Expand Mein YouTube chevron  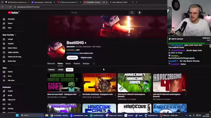15,35
